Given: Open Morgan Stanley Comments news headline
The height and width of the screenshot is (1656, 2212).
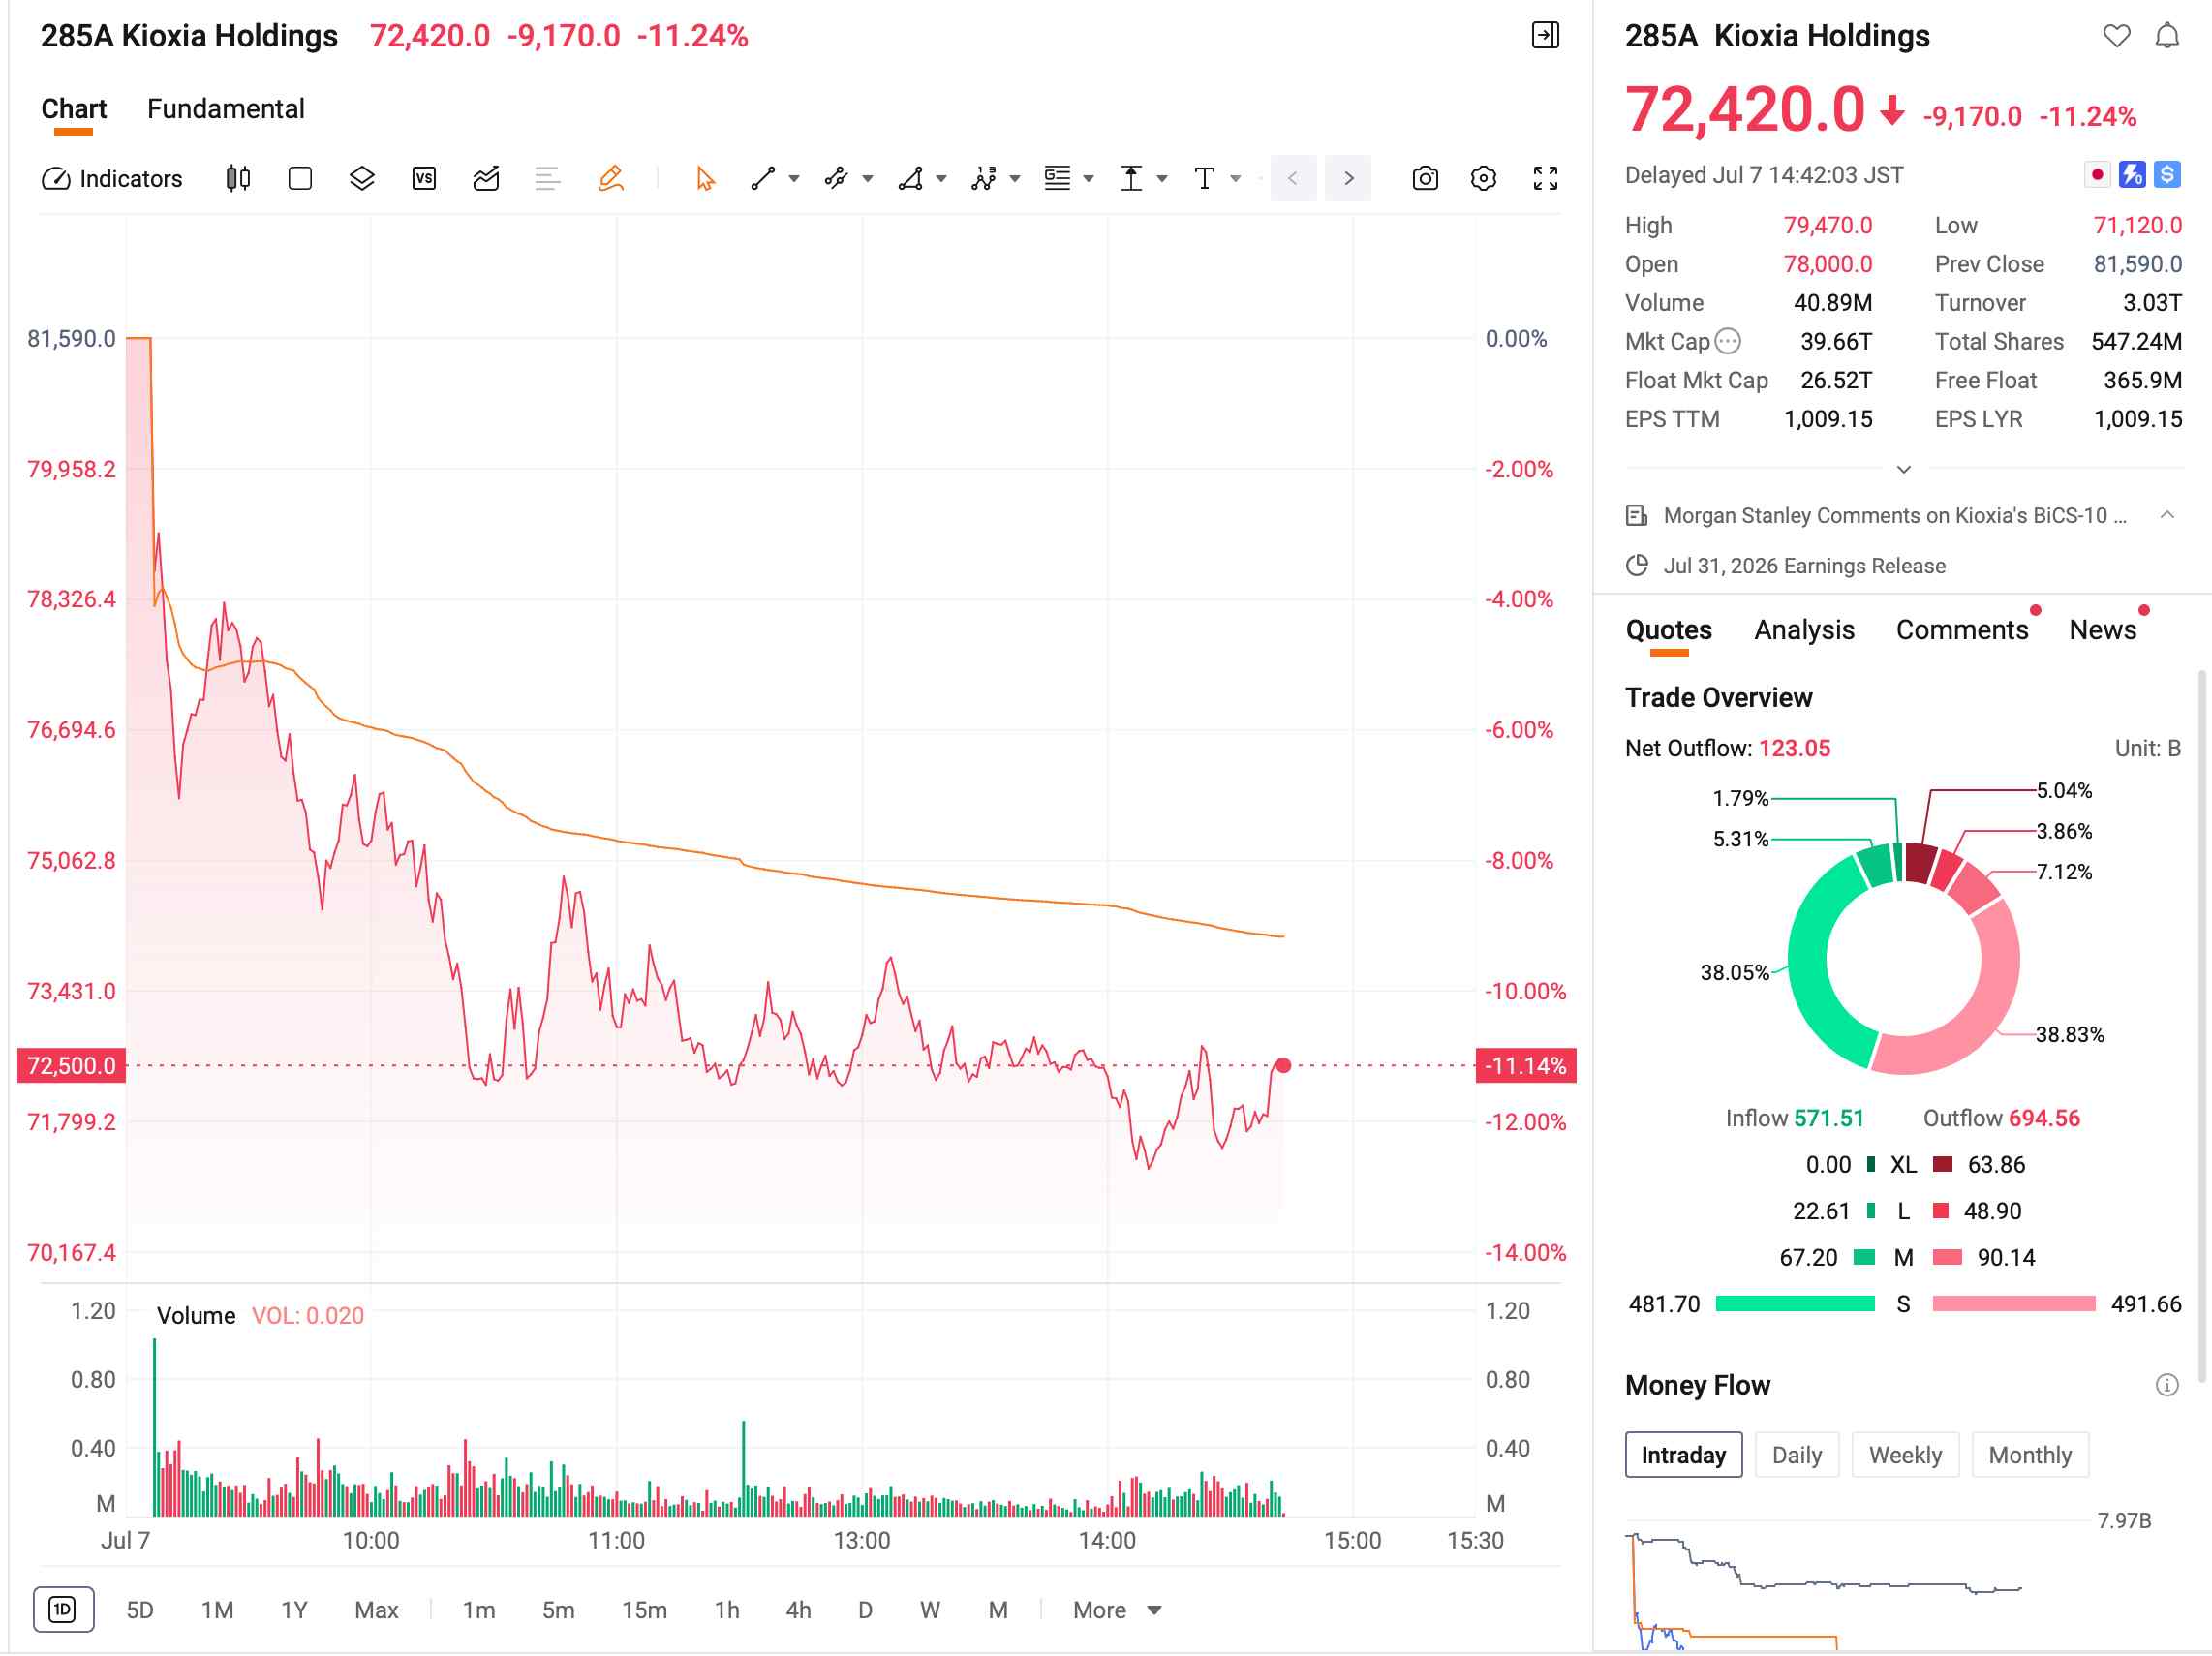Looking at the screenshot, I should (x=1895, y=516).
